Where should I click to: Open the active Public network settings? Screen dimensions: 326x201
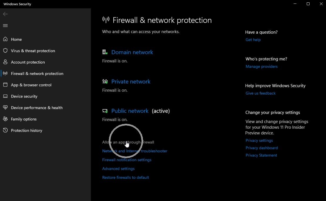click(x=130, y=111)
